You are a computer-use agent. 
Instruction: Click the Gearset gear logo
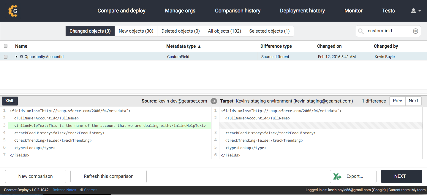13,11
